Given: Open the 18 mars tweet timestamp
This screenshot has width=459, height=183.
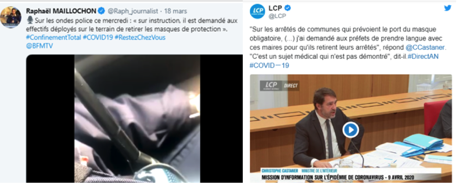Looking at the screenshot, I should click(175, 11).
